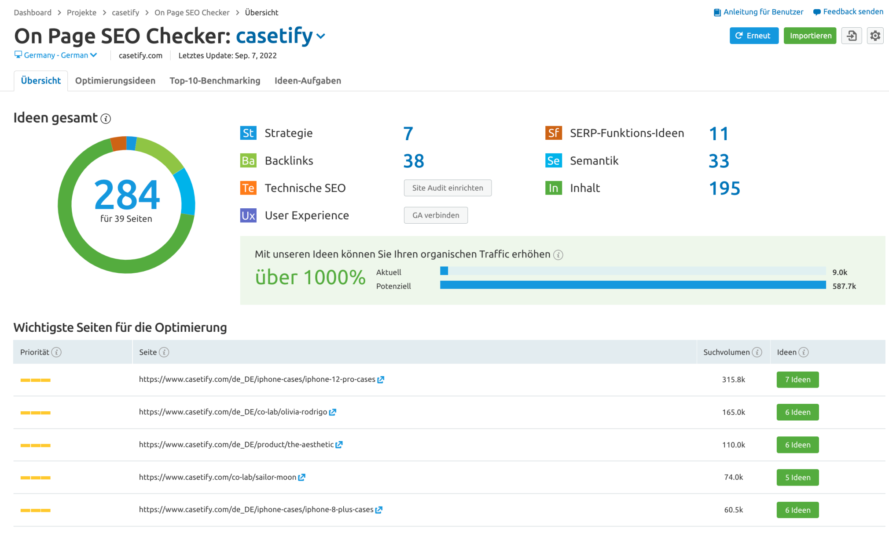Click the organic traffic info icon
The height and width of the screenshot is (533, 889).
(558, 255)
